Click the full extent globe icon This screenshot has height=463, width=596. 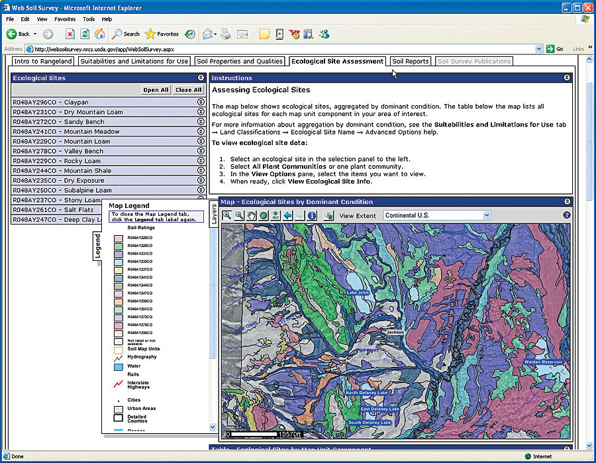click(x=264, y=215)
